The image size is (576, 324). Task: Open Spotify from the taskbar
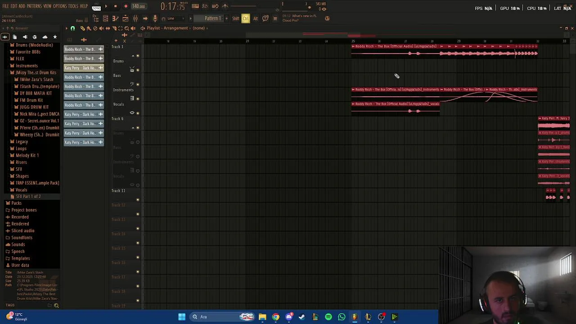point(328,317)
